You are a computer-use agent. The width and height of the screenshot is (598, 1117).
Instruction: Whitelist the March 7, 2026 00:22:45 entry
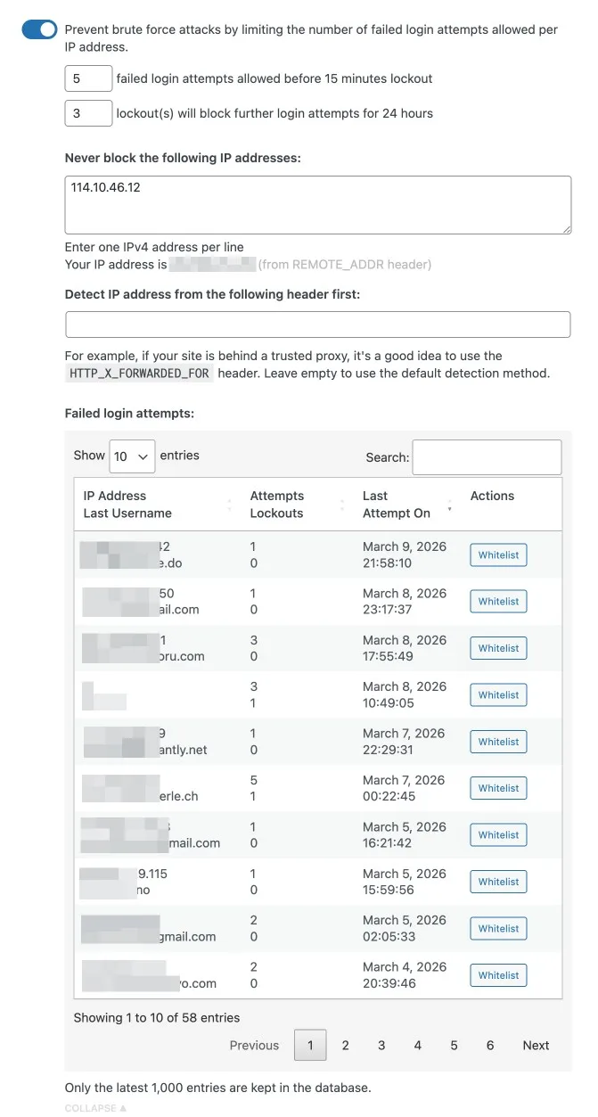coord(498,788)
